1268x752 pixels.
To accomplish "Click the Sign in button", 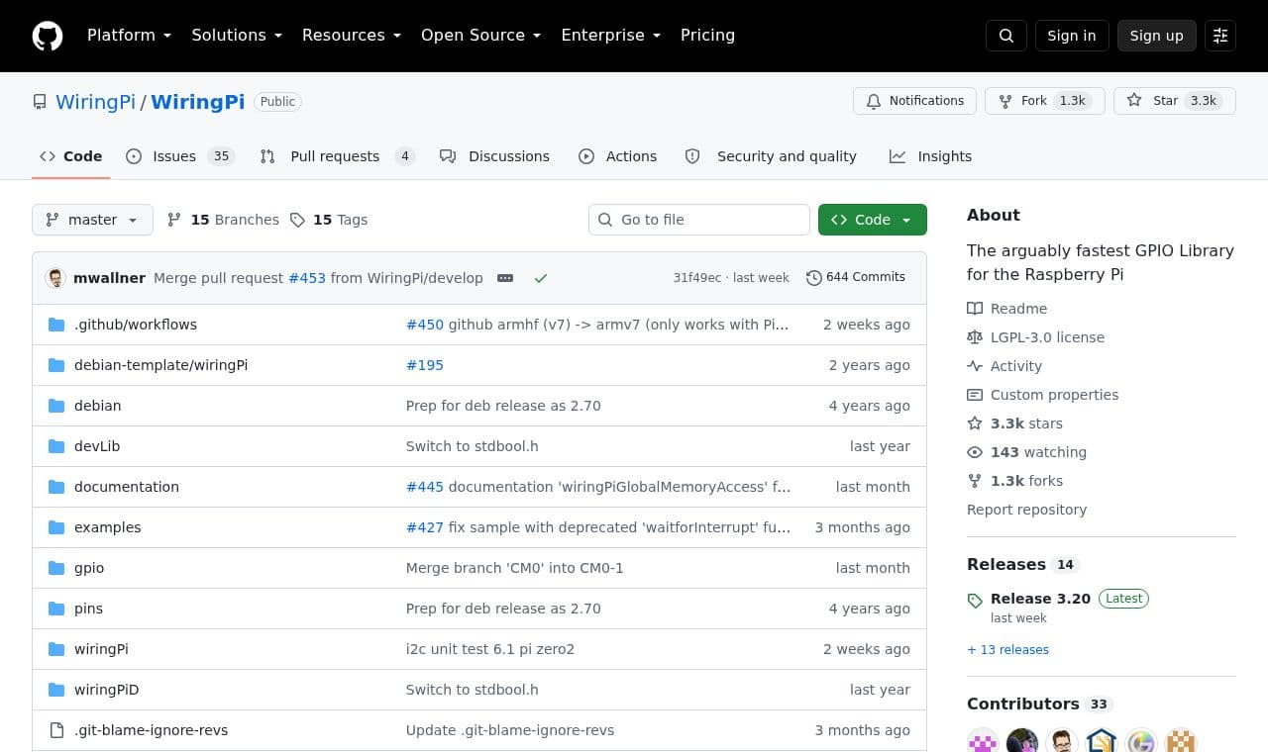I will click(1072, 36).
